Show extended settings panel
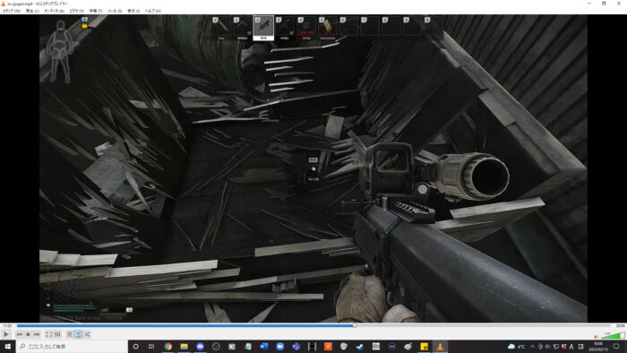This screenshot has height=353, width=627. pyautogui.click(x=57, y=334)
